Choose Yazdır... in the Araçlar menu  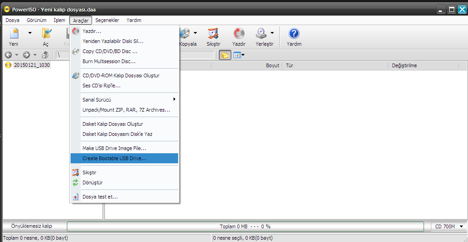pyautogui.click(x=124, y=31)
